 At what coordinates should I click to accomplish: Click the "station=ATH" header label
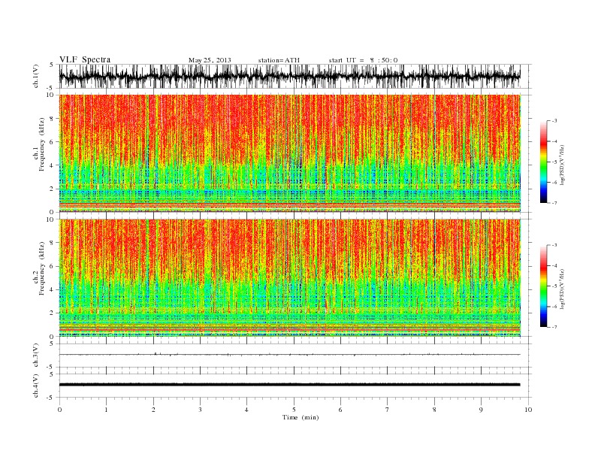click(x=279, y=60)
